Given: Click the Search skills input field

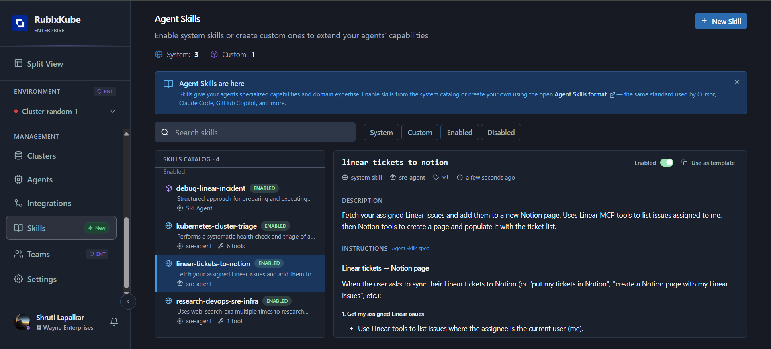Looking at the screenshot, I should pyautogui.click(x=255, y=132).
